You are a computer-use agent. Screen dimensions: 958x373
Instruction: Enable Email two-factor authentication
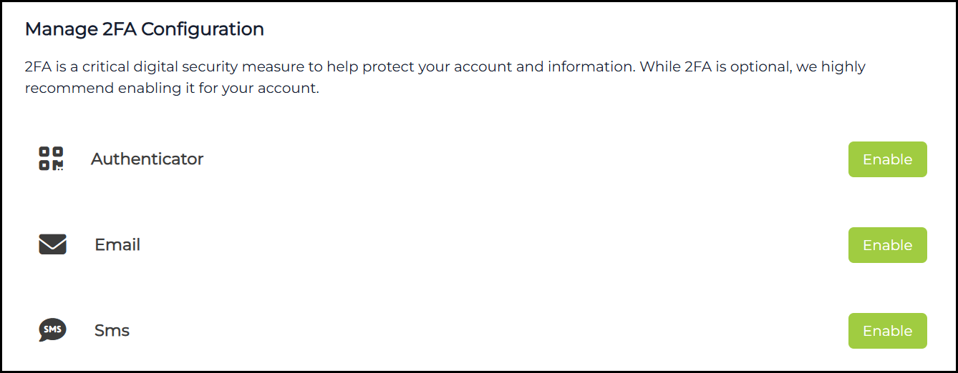887,245
